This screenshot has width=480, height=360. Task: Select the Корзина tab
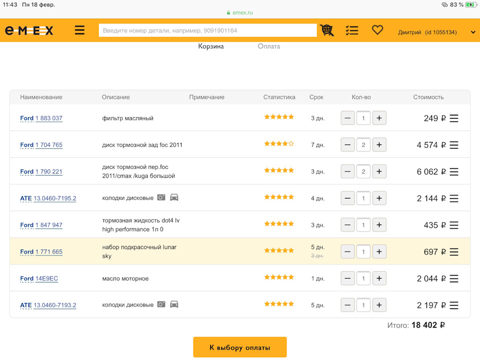click(211, 46)
